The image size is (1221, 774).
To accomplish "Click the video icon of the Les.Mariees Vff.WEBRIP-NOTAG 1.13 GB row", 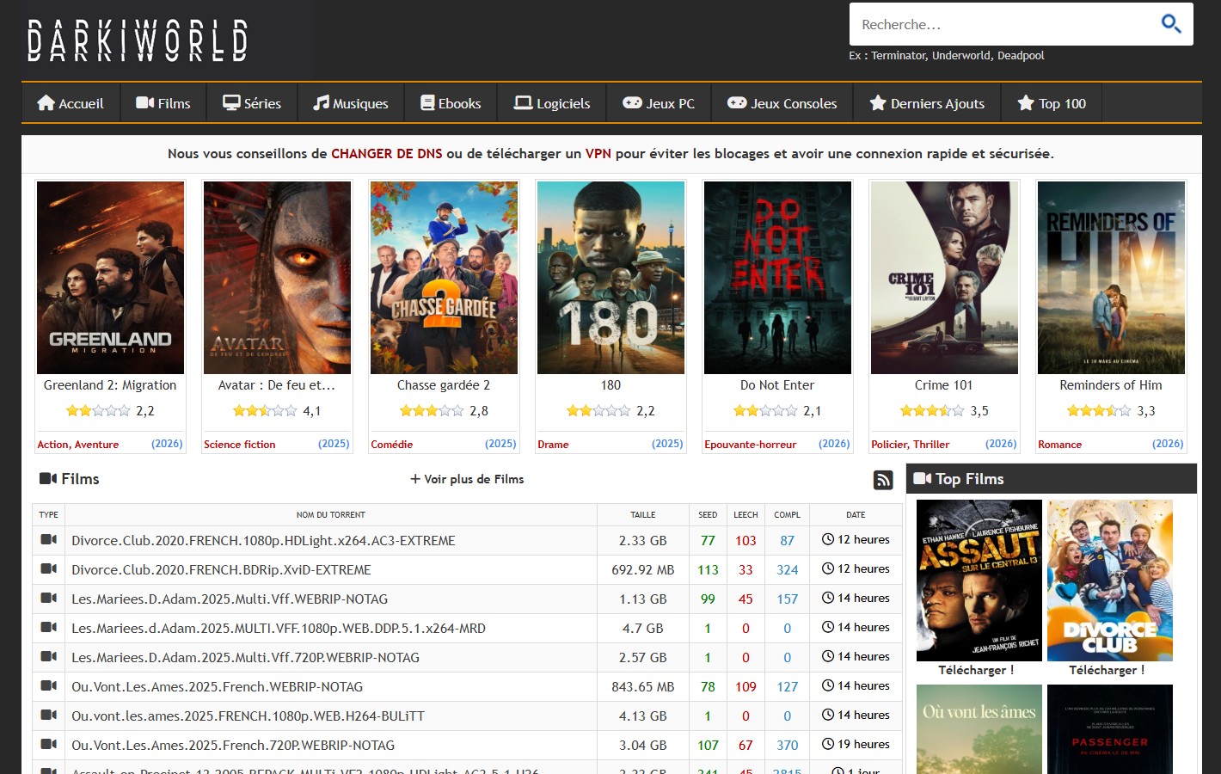I will [x=49, y=598].
